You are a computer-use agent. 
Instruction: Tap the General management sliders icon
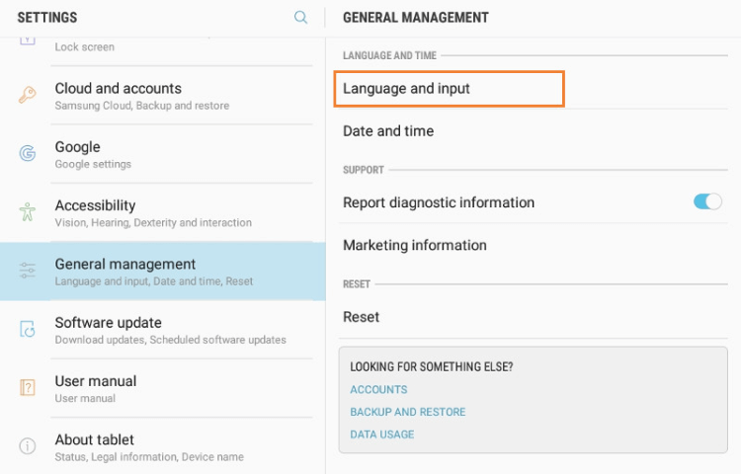(28, 271)
